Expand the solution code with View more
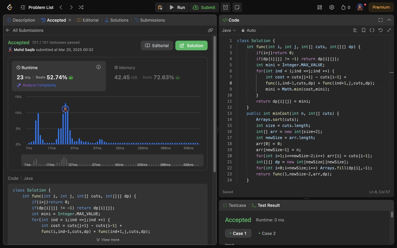This screenshot has width=397, height=248. pyautogui.click(x=108, y=239)
